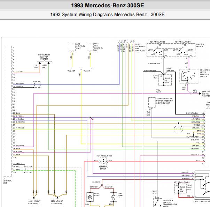This screenshot has width=210, height=207.
Task: Click 'GRN/WHT 13' on right connector
Action: [197, 149]
